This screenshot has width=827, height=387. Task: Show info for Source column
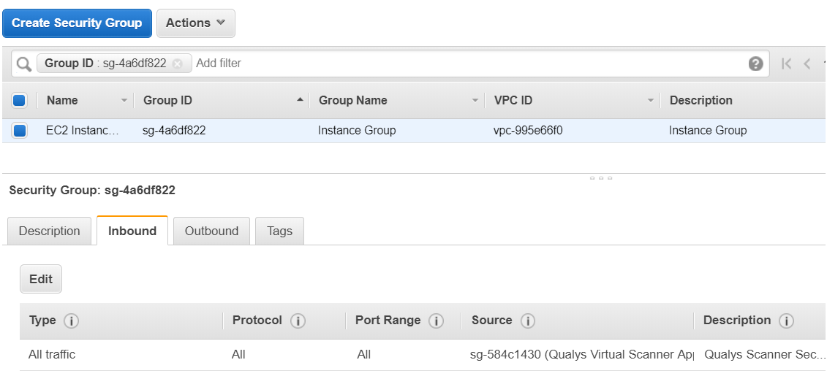tap(527, 321)
